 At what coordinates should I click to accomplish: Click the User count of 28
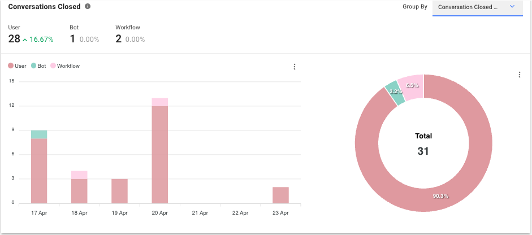[14, 39]
